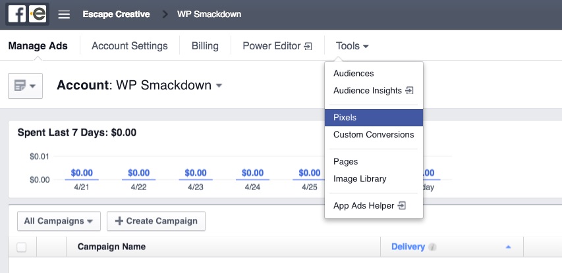The width and height of the screenshot is (562, 273).
Task: Choose Custom Conversions menu item
Action: [x=374, y=135]
